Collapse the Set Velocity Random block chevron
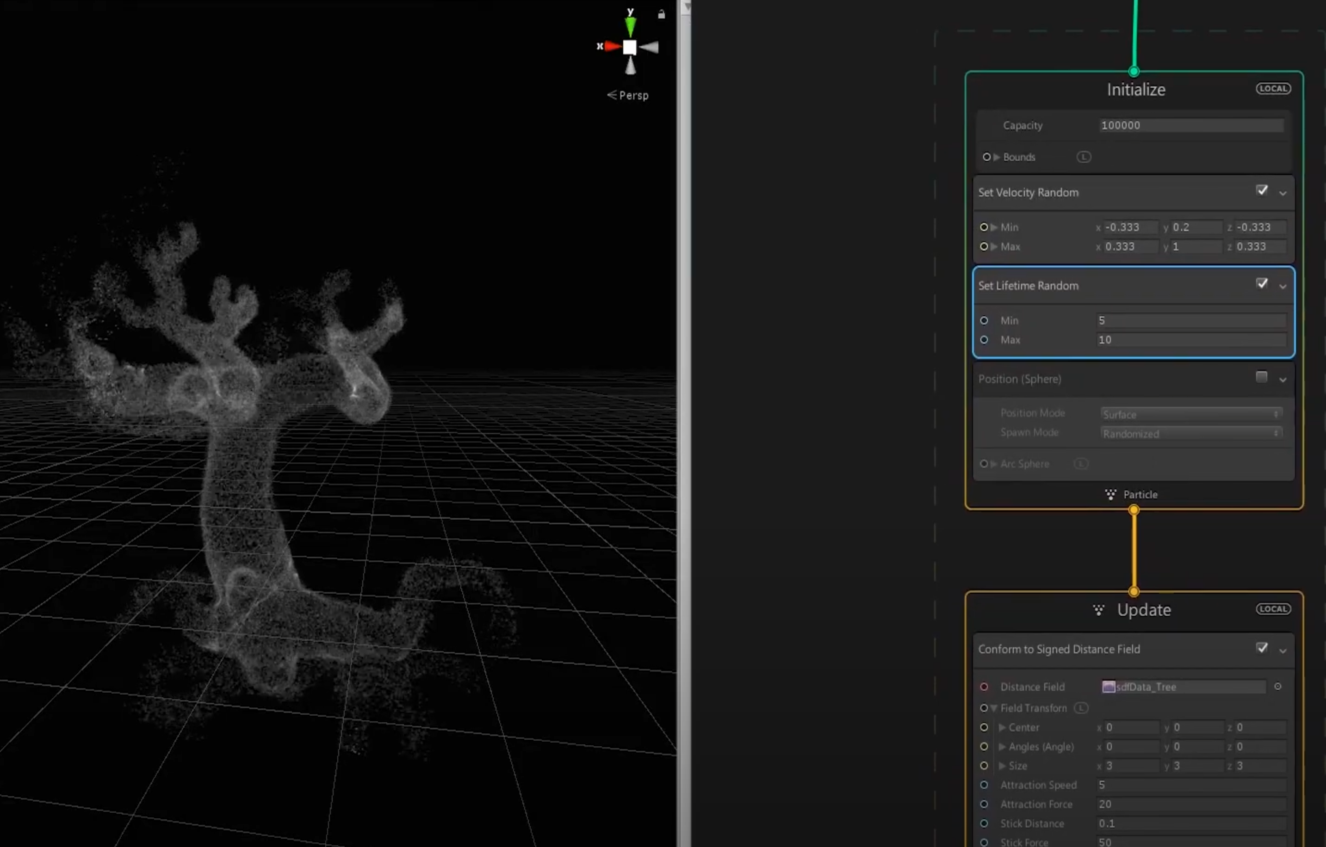 coord(1283,193)
